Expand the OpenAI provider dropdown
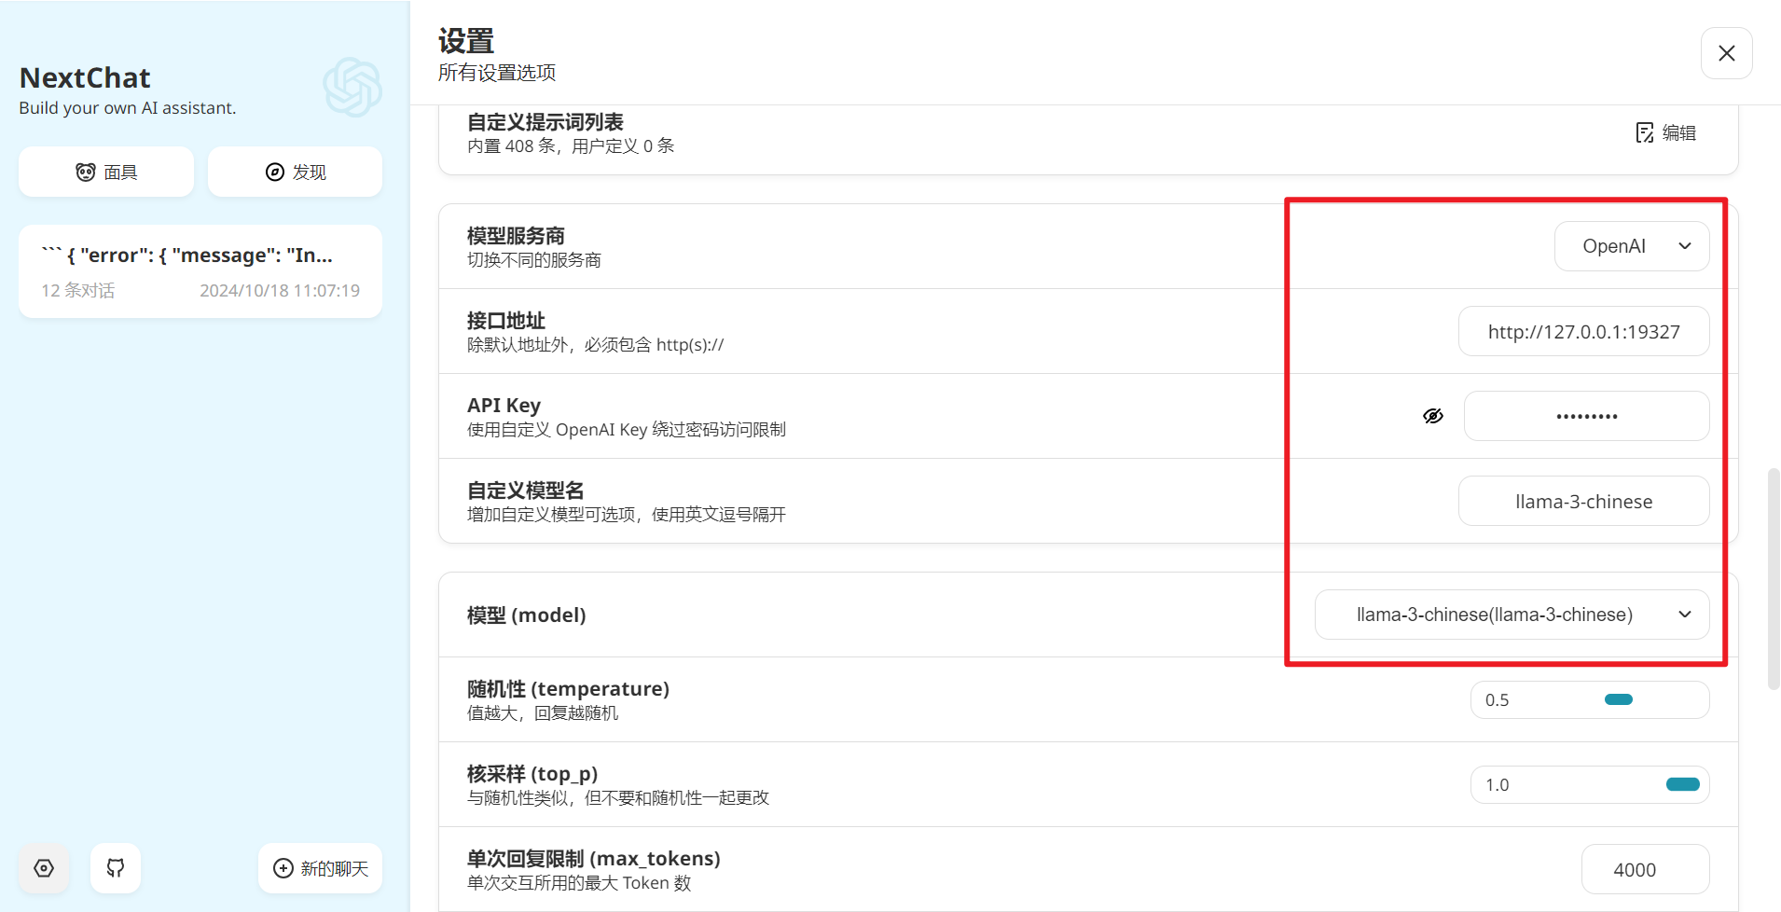Screen dimensions: 1781x912 point(1631,246)
